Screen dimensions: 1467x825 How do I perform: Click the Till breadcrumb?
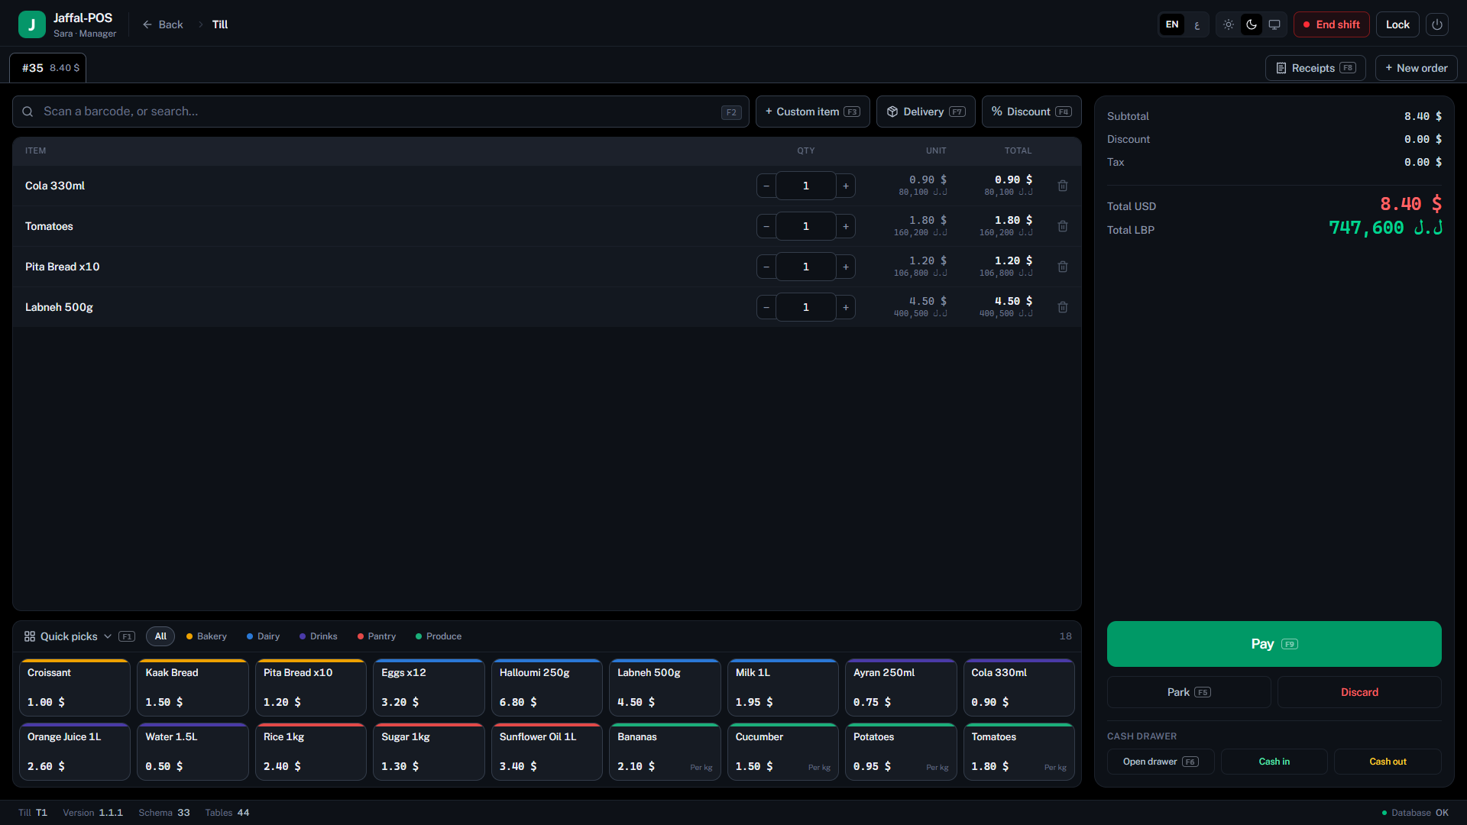click(220, 24)
